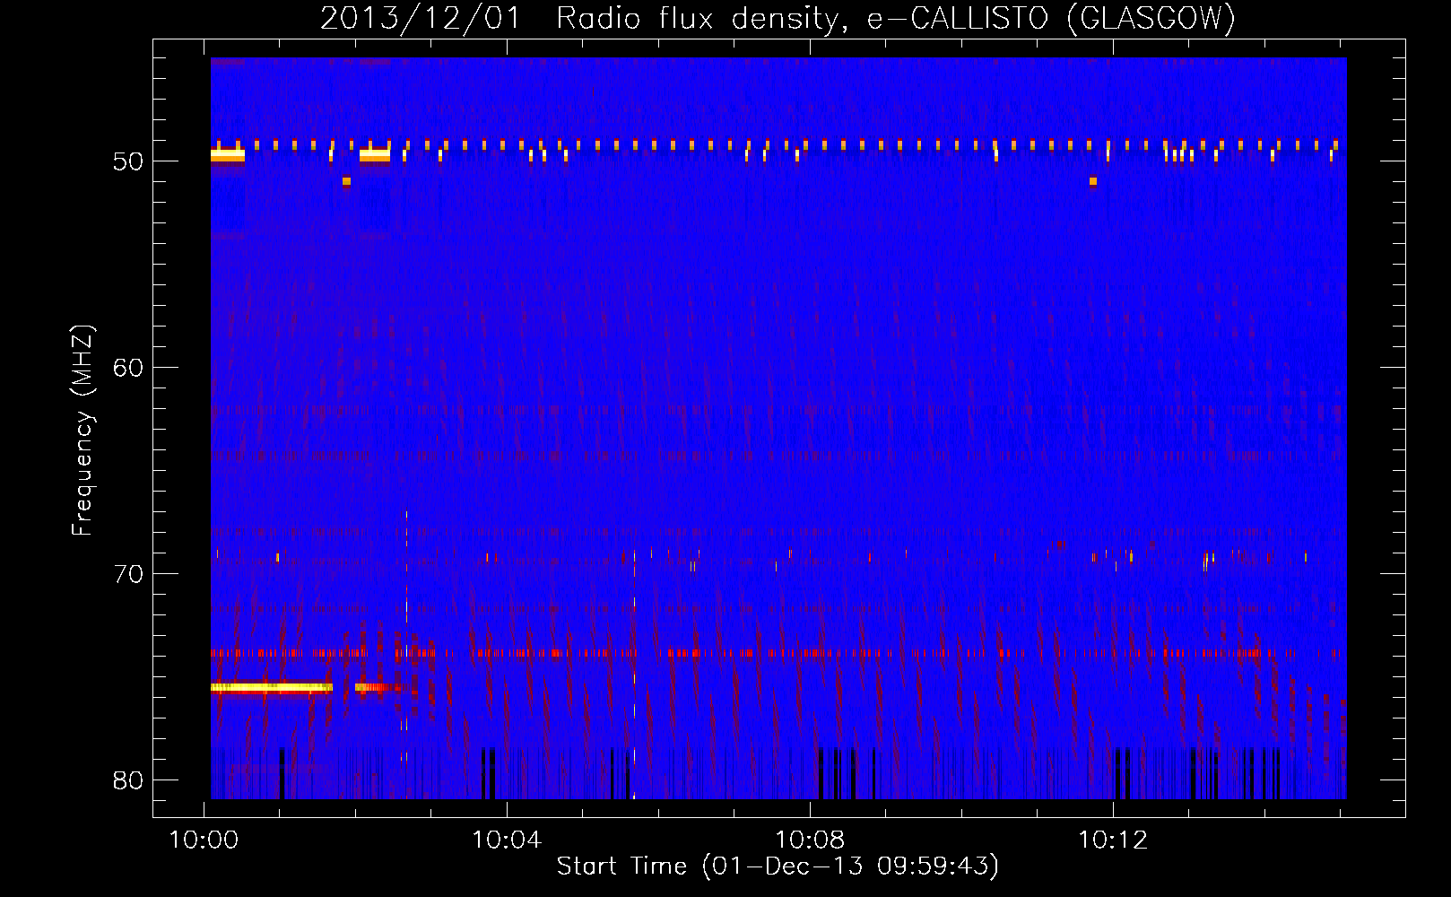Click the "10:08" time tick label
This screenshot has width=1451, height=897.
point(810,840)
